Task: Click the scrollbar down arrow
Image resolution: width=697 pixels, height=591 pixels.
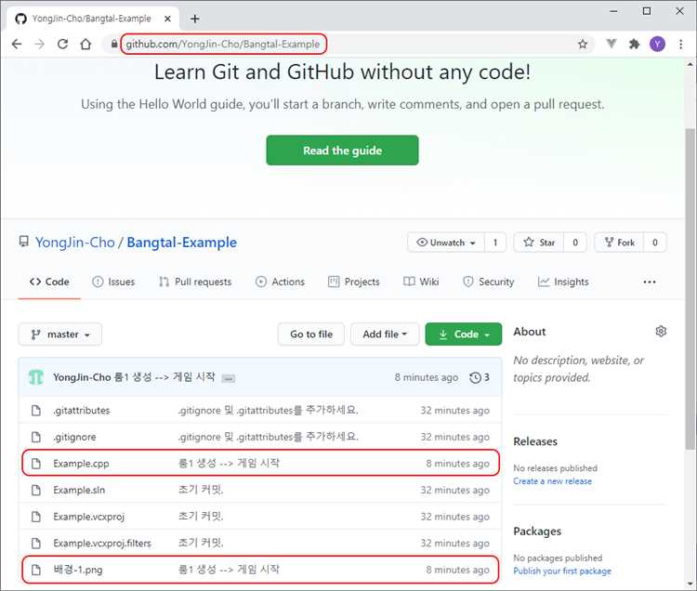Action: (690, 584)
